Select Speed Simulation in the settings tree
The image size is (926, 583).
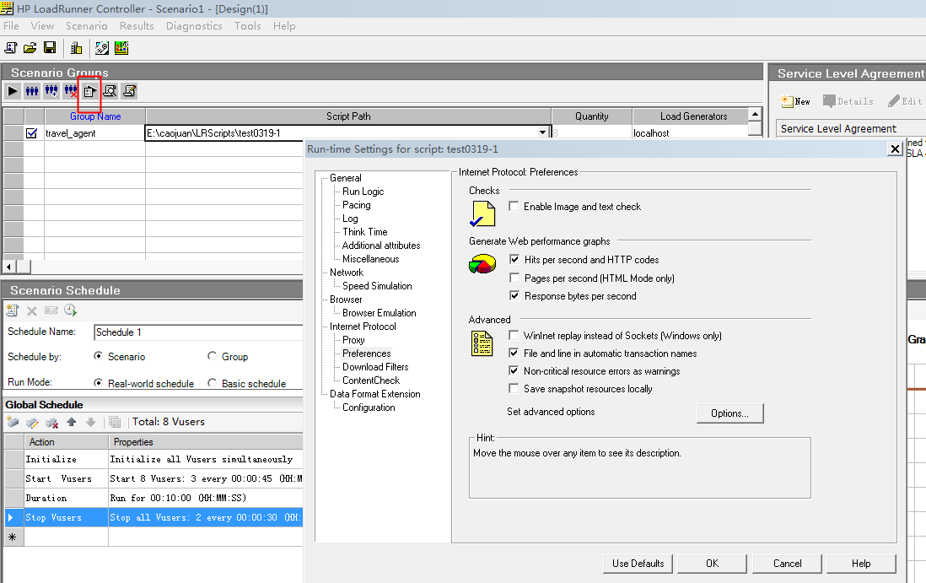(x=377, y=286)
